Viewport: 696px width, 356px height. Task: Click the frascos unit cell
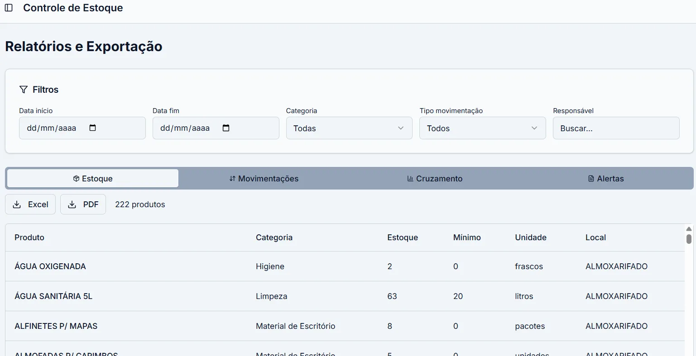tap(529, 266)
